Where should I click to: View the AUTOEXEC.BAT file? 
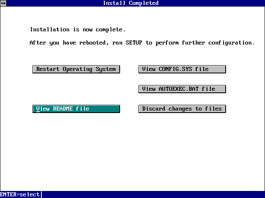182,89
